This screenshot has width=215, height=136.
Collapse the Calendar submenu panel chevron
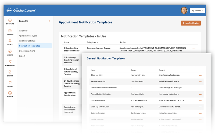(49, 21)
